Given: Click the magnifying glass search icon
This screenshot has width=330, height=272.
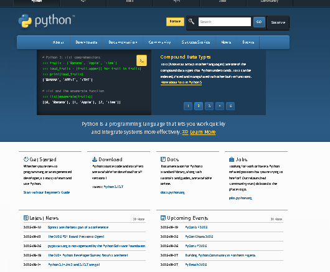Looking at the screenshot, I should tap(191, 21).
